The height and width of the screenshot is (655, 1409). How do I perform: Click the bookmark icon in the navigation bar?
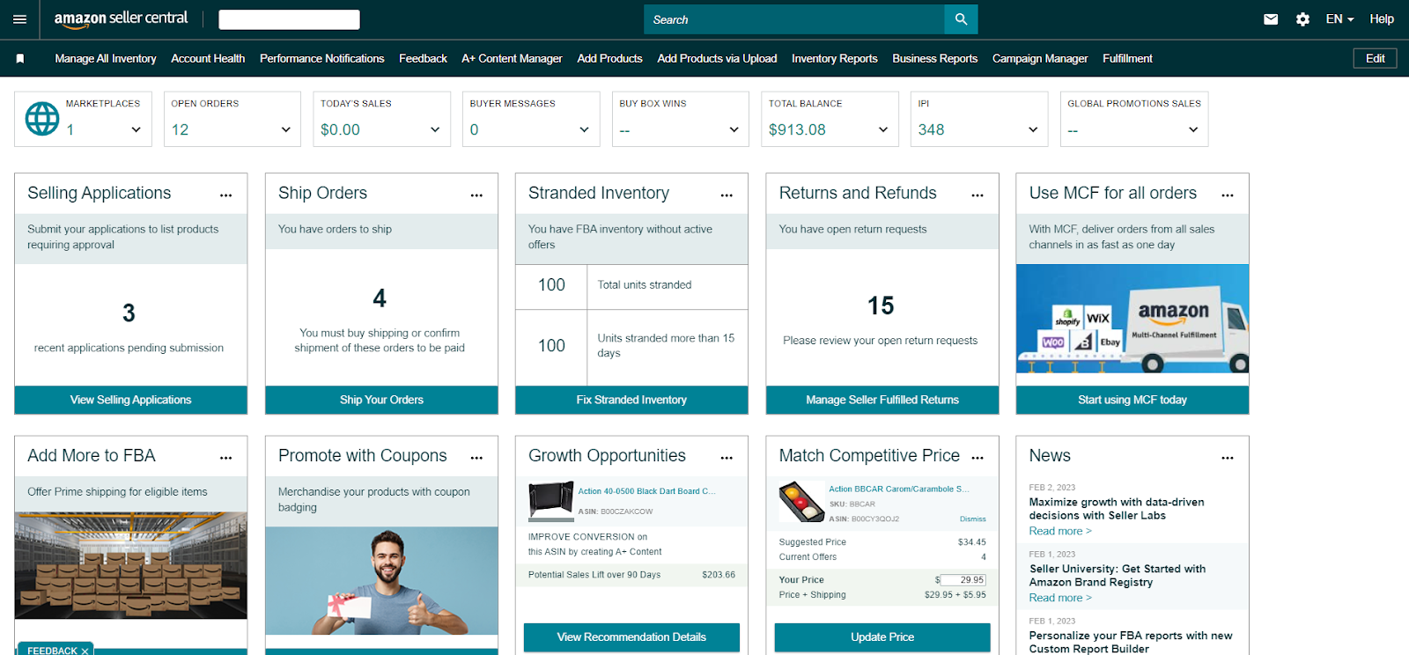20,59
